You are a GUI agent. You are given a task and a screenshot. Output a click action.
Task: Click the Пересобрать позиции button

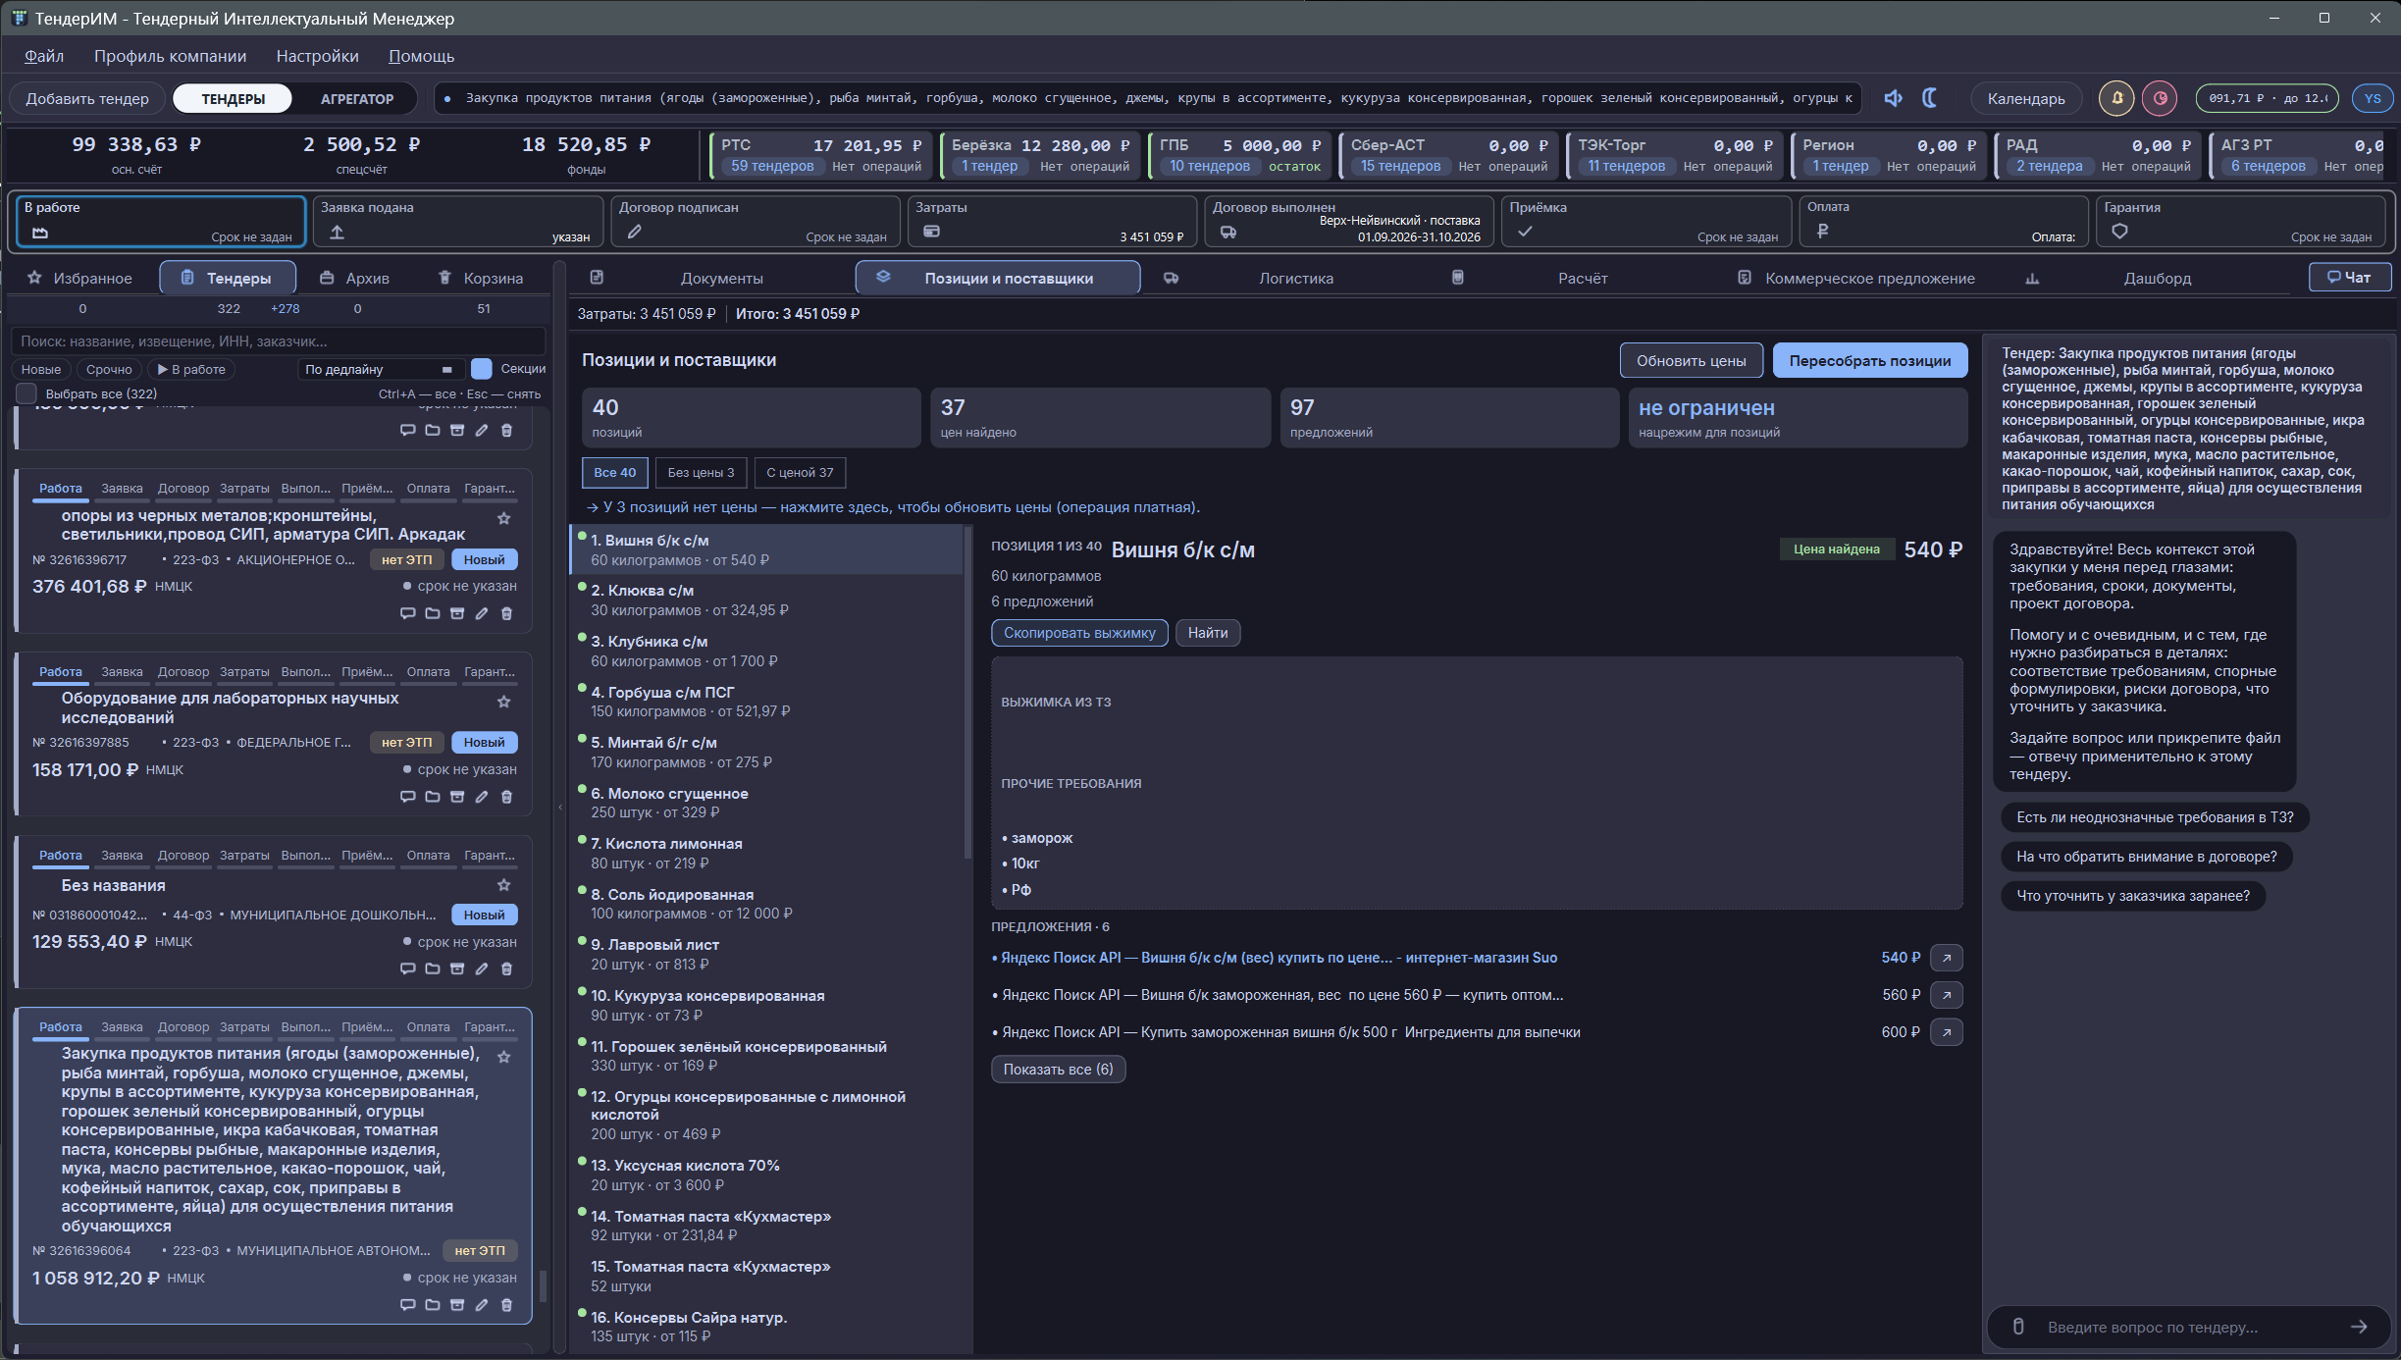pyautogui.click(x=1869, y=360)
